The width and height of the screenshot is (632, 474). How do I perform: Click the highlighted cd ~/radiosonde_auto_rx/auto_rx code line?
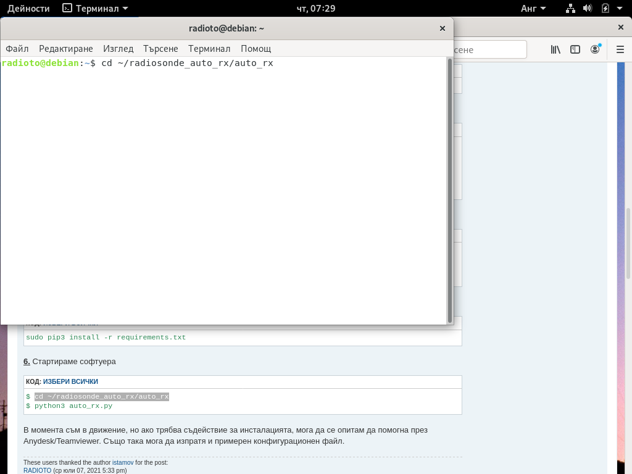(x=102, y=397)
